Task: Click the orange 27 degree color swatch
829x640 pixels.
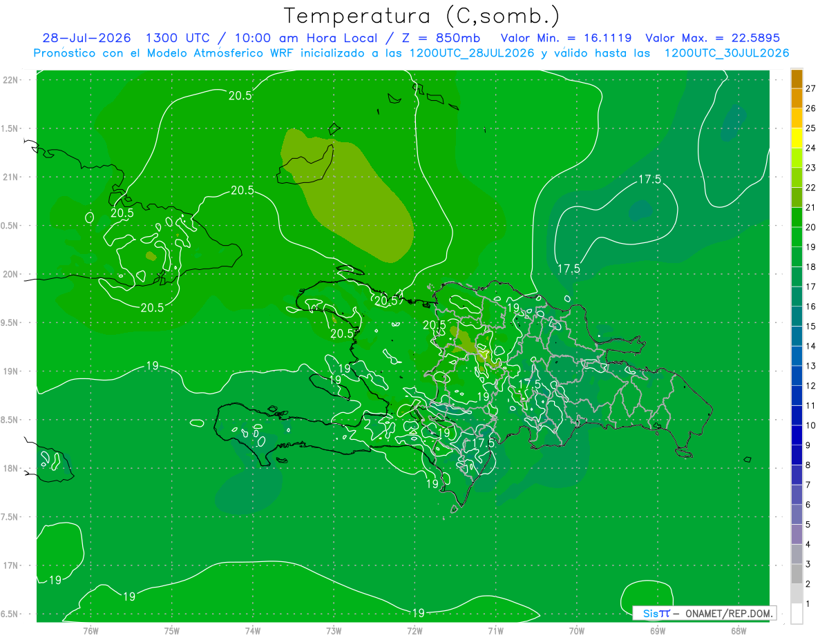Action: (x=797, y=79)
